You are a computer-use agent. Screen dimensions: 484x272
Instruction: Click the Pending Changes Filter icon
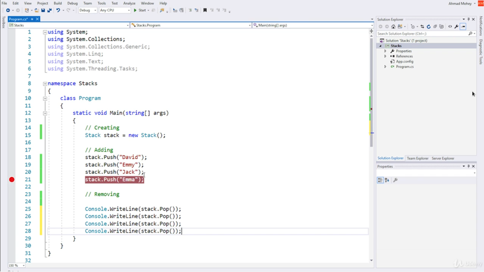pos(413,27)
